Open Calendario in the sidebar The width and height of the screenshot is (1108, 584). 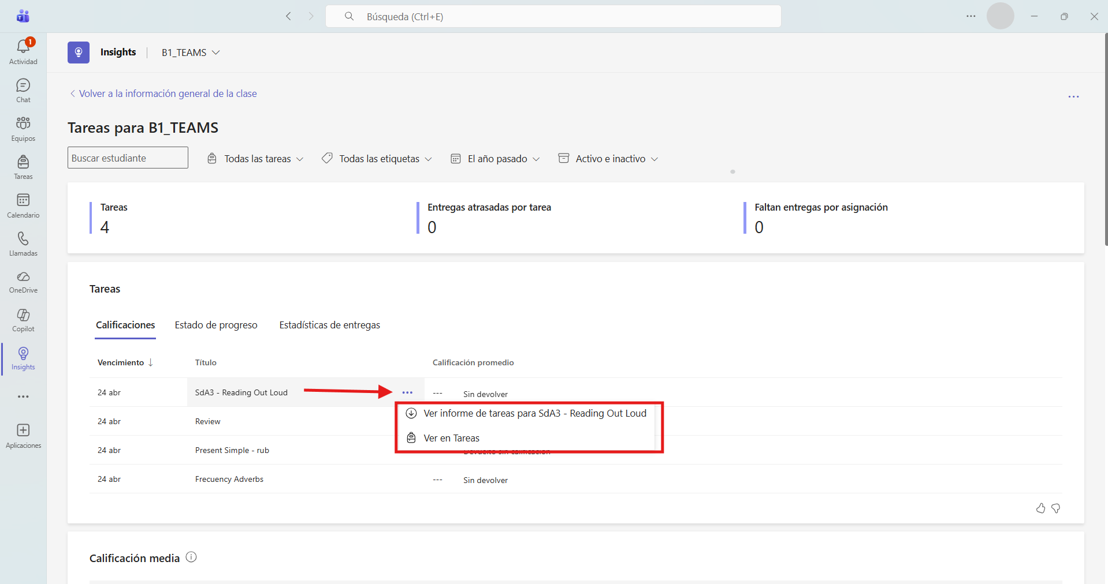coord(23,205)
